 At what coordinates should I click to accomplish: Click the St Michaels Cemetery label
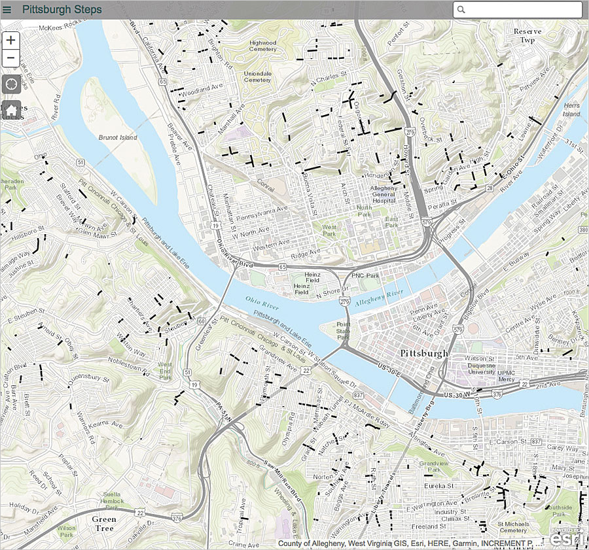click(513, 527)
